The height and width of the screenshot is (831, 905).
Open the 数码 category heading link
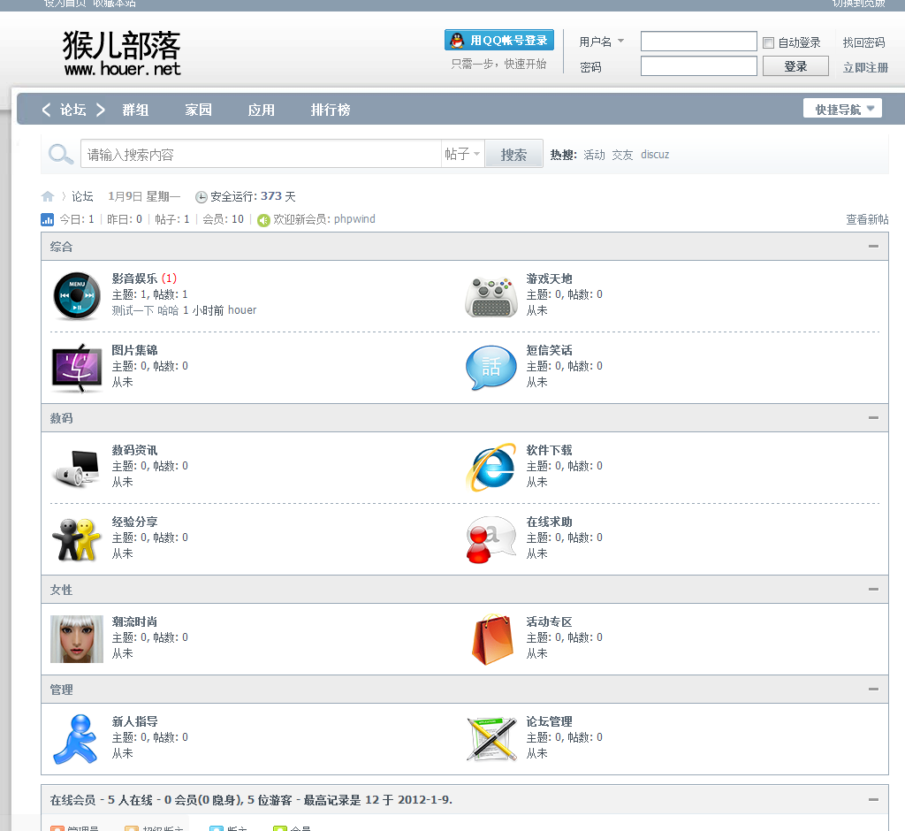tap(61, 418)
